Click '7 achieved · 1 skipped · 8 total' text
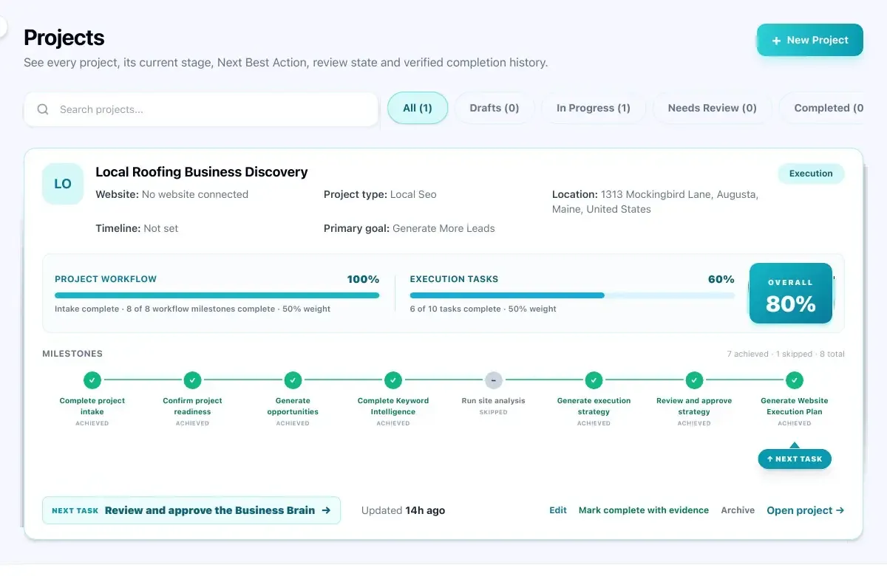This screenshot has height=576, width=887. 786,354
